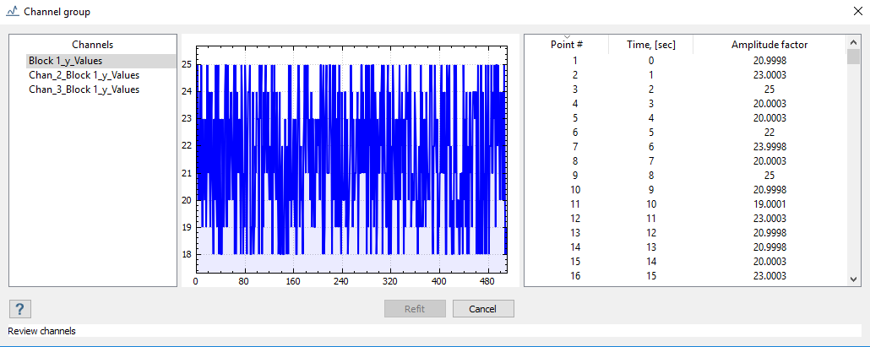Screen dimensions: 870x347
Task: Click the Channel group title bar icon
Action: pos(12,12)
